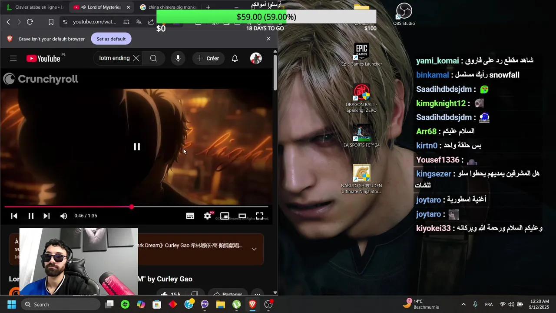Viewport: 556px width, 313px height.
Task: Open File Explorer from the taskbar
Action: 221,304
